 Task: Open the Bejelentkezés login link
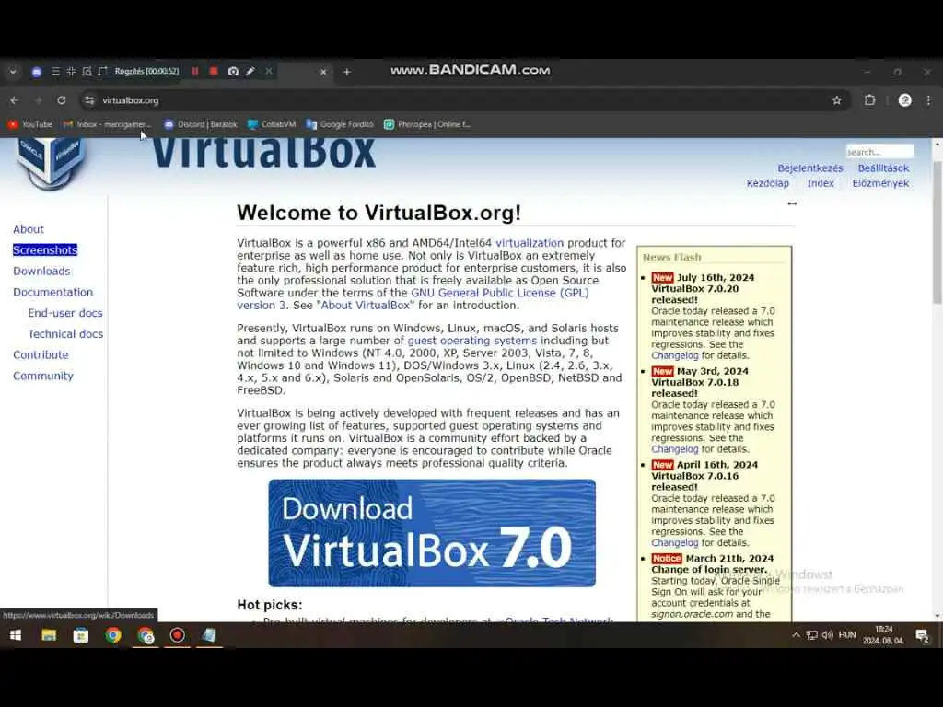point(809,168)
